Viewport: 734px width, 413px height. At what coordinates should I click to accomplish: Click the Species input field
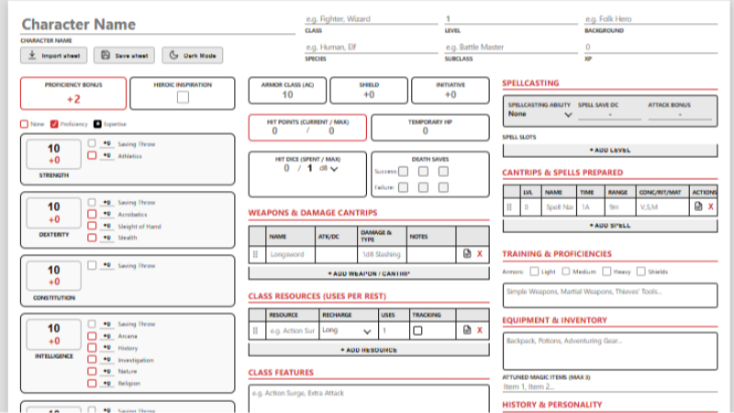pos(372,48)
